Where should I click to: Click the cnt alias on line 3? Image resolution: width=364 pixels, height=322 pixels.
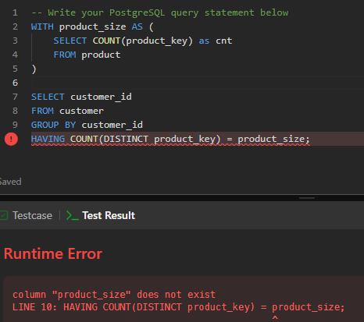click(x=223, y=41)
